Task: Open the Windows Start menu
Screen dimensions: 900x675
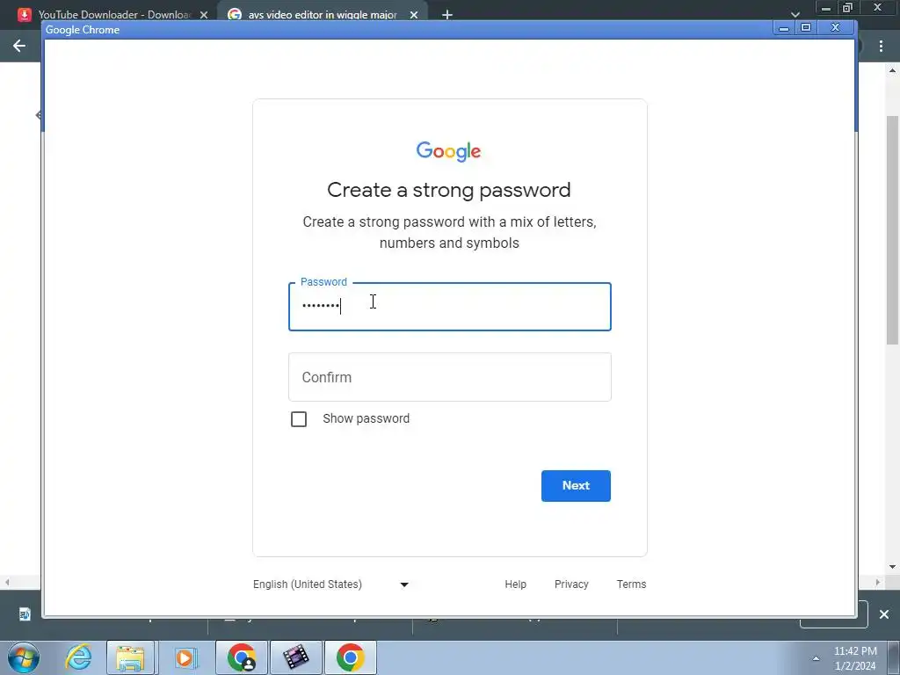Action: pos(24,657)
